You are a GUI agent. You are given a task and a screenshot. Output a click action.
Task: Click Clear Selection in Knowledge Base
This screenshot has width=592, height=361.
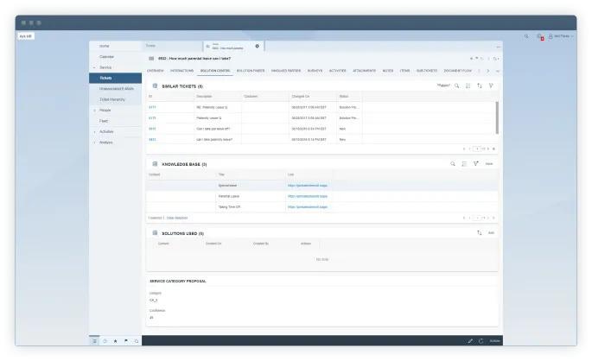click(x=179, y=218)
